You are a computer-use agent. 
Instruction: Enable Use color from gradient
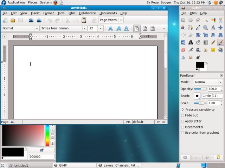[182, 133]
